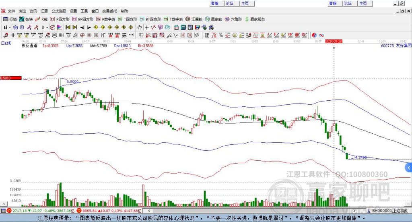Image resolution: width=412 pixels, height=222 pixels.
Task: Open the 赢家轮 wheel tool
Action: pos(213,19)
